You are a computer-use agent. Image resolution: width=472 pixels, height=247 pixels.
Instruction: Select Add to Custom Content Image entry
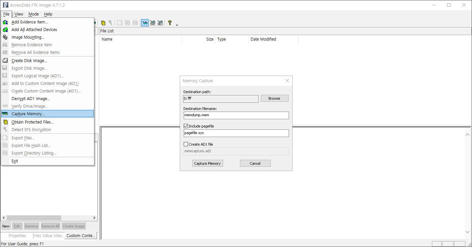(48, 84)
